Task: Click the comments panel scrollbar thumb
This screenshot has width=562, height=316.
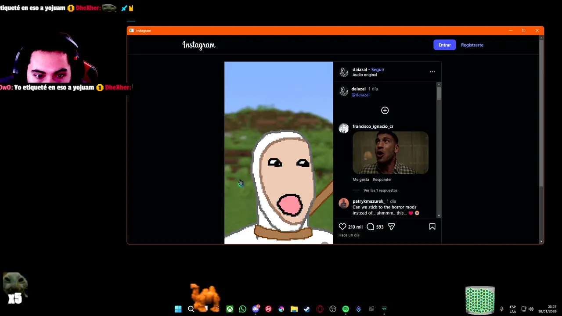Action: click(439, 93)
